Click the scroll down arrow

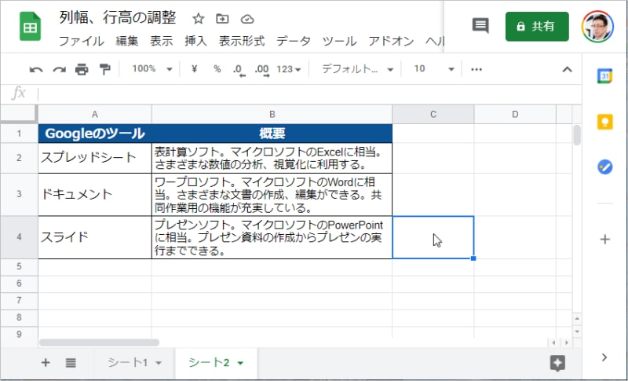577,332
